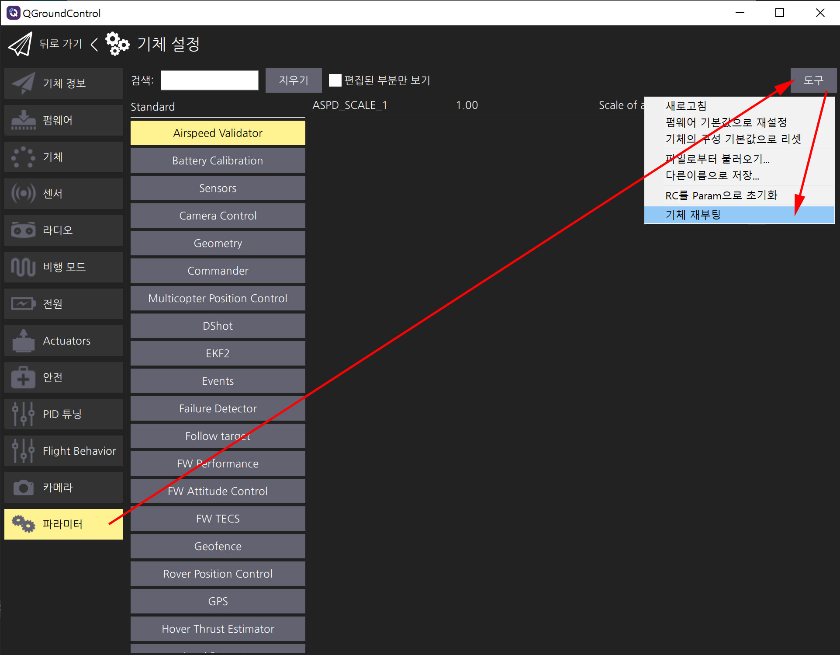Viewport: 840px width, 655px height.
Task: Open the 펌웨어 firmware icon
Action: click(24, 120)
